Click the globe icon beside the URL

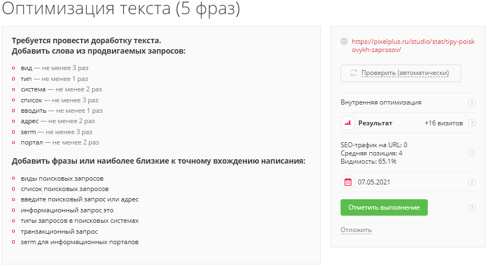click(344, 41)
